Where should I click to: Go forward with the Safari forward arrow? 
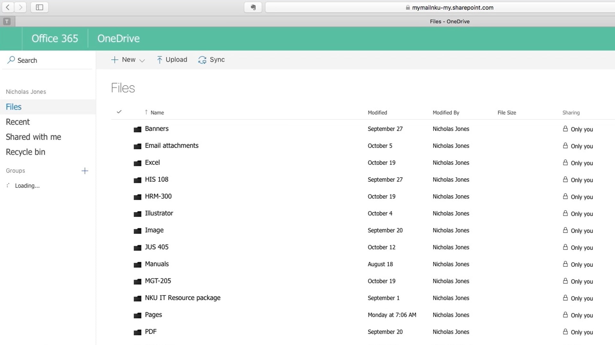[21, 7]
